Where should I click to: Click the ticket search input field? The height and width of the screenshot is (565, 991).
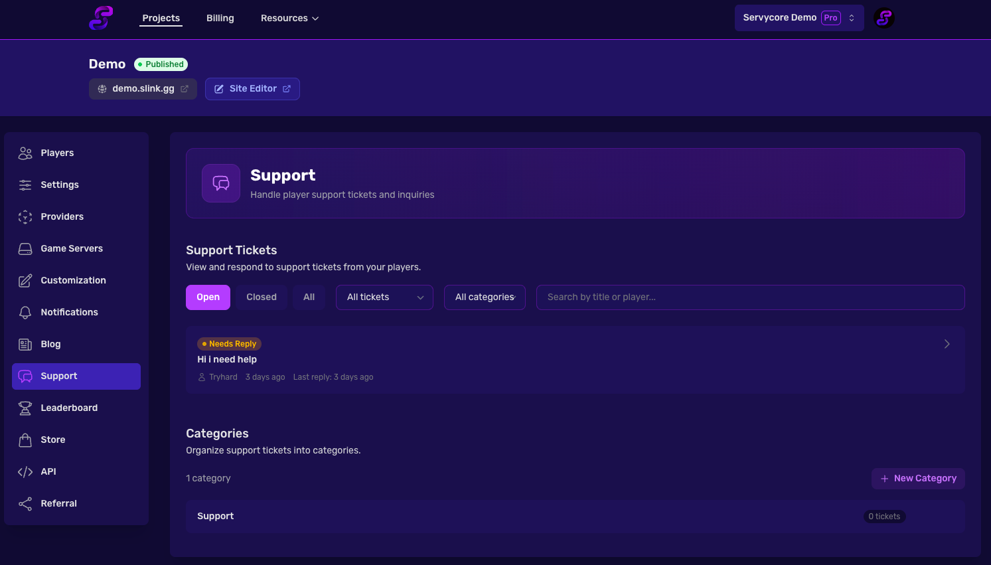point(750,297)
